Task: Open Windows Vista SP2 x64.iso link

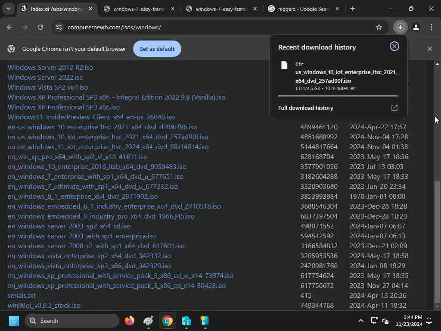Action: click(x=48, y=87)
